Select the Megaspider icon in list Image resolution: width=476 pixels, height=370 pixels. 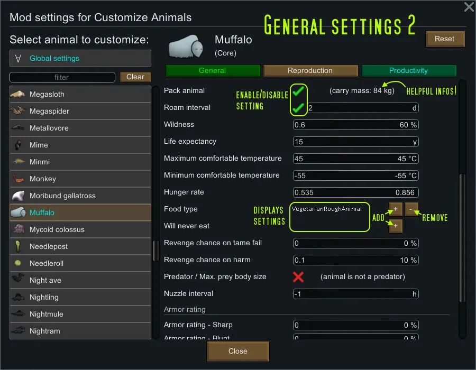point(18,111)
